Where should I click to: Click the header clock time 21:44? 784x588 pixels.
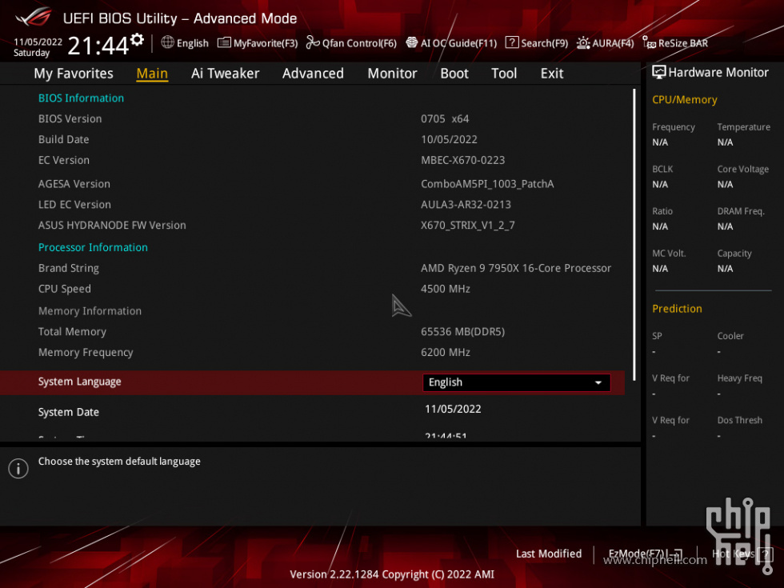98,46
